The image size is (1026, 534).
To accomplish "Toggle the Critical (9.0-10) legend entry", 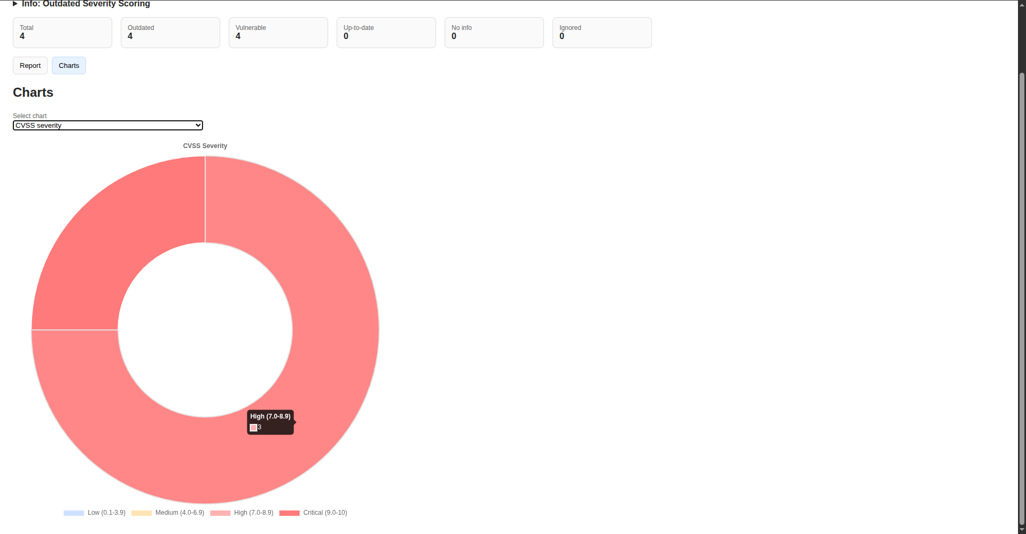I will (313, 513).
